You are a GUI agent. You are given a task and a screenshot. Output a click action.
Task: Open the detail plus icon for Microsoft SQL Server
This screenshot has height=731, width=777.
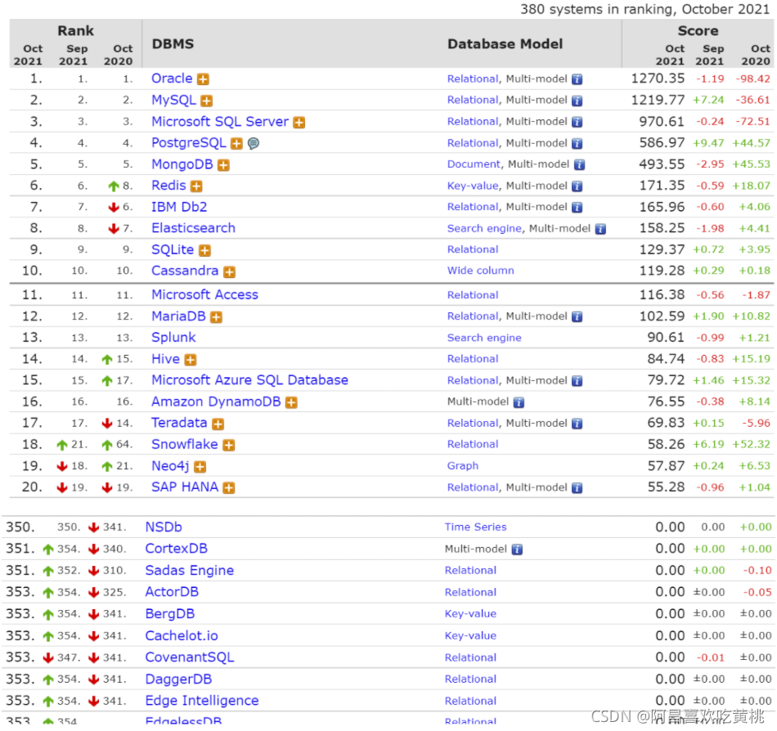pyautogui.click(x=299, y=123)
